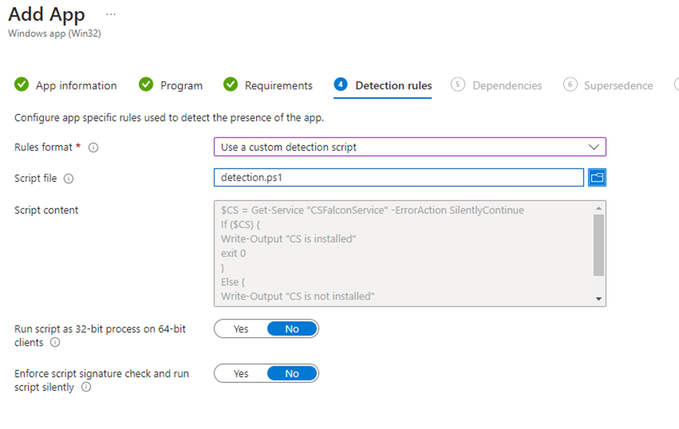
Task: Open the ellipsis menu beside Add App
Action: (111, 15)
